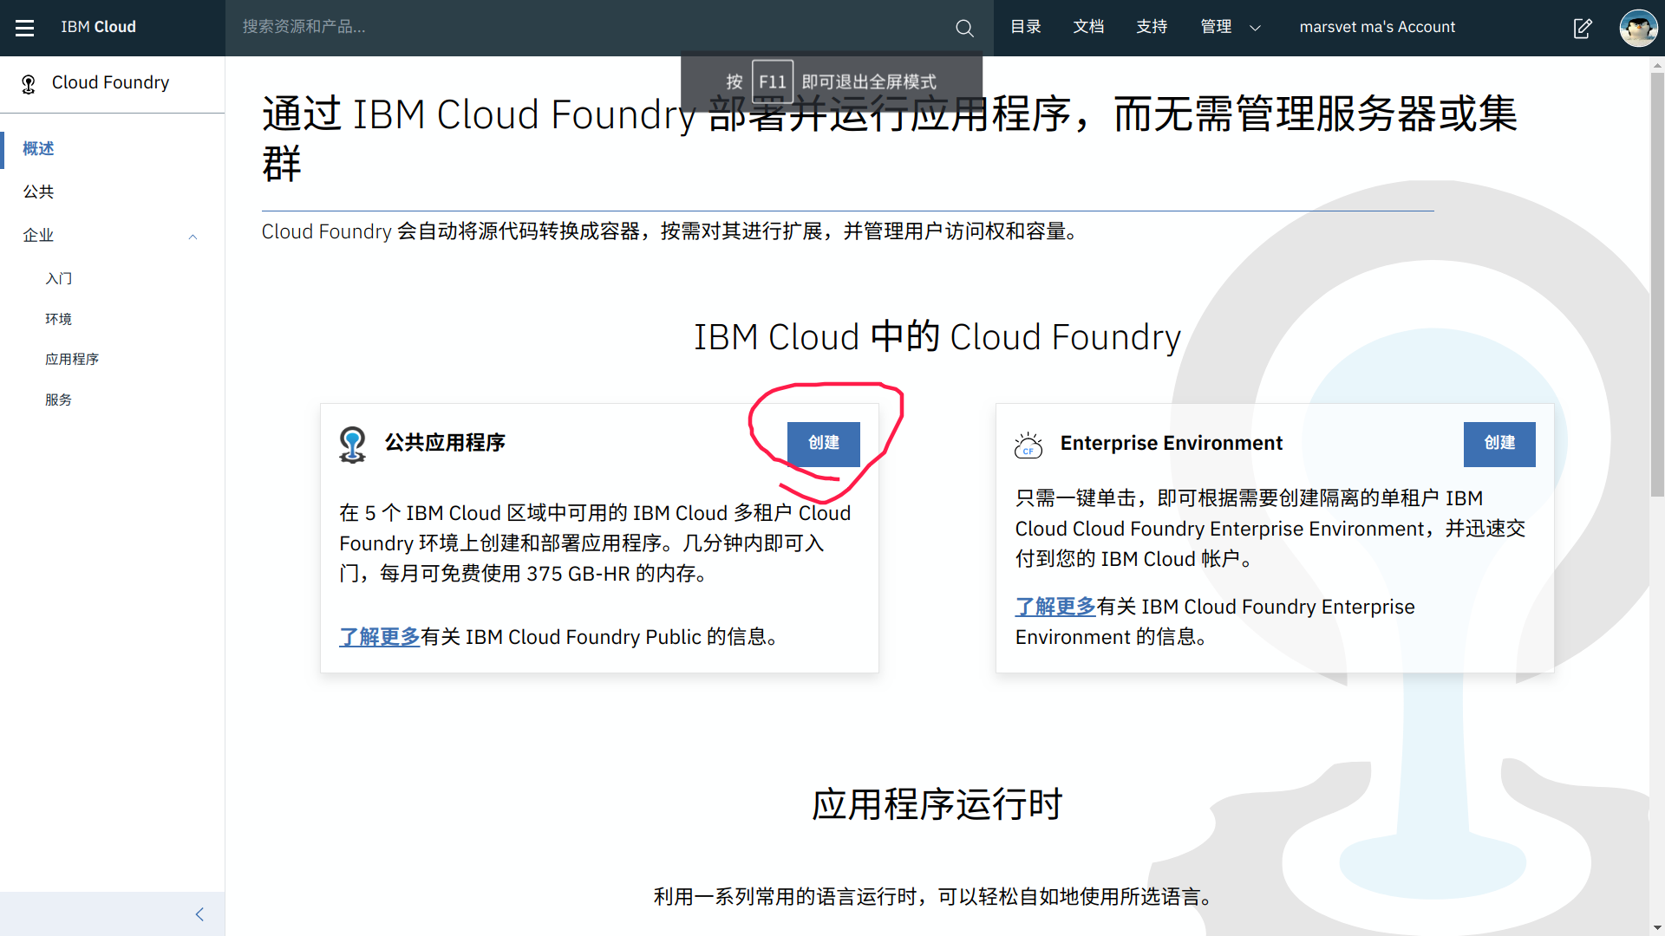Click the 应用程序运行时 section heading
1665x936 pixels.
click(x=937, y=805)
